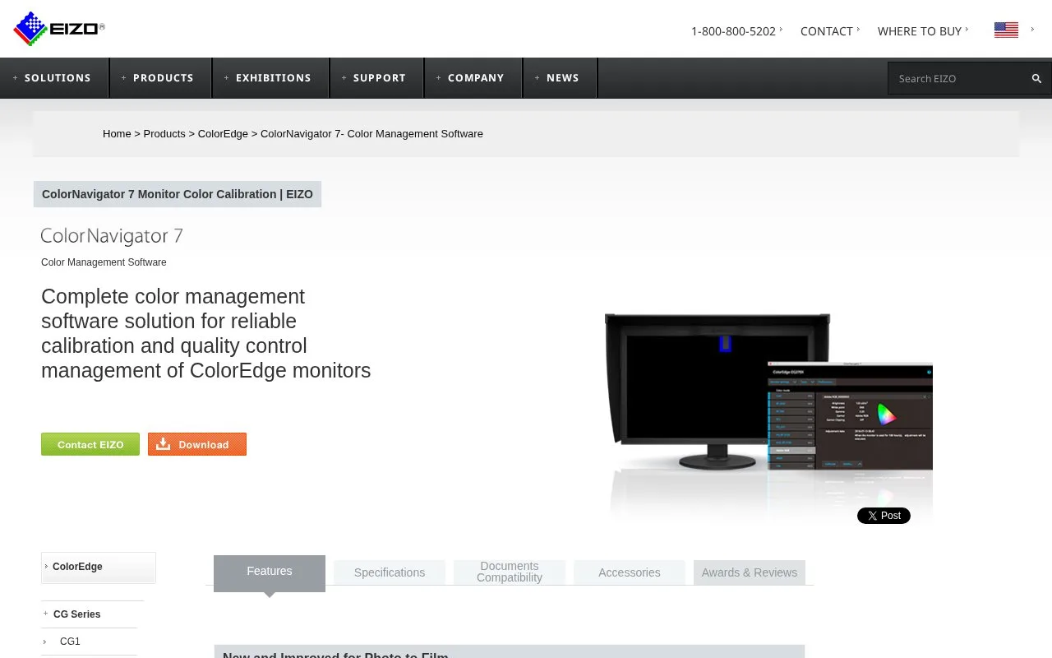This screenshot has width=1052, height=658.
Task: Click the X Post share button
Action: click(884, 516)
